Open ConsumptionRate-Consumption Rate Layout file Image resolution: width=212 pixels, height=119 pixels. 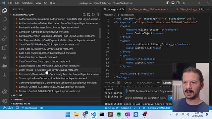point(53,78)
